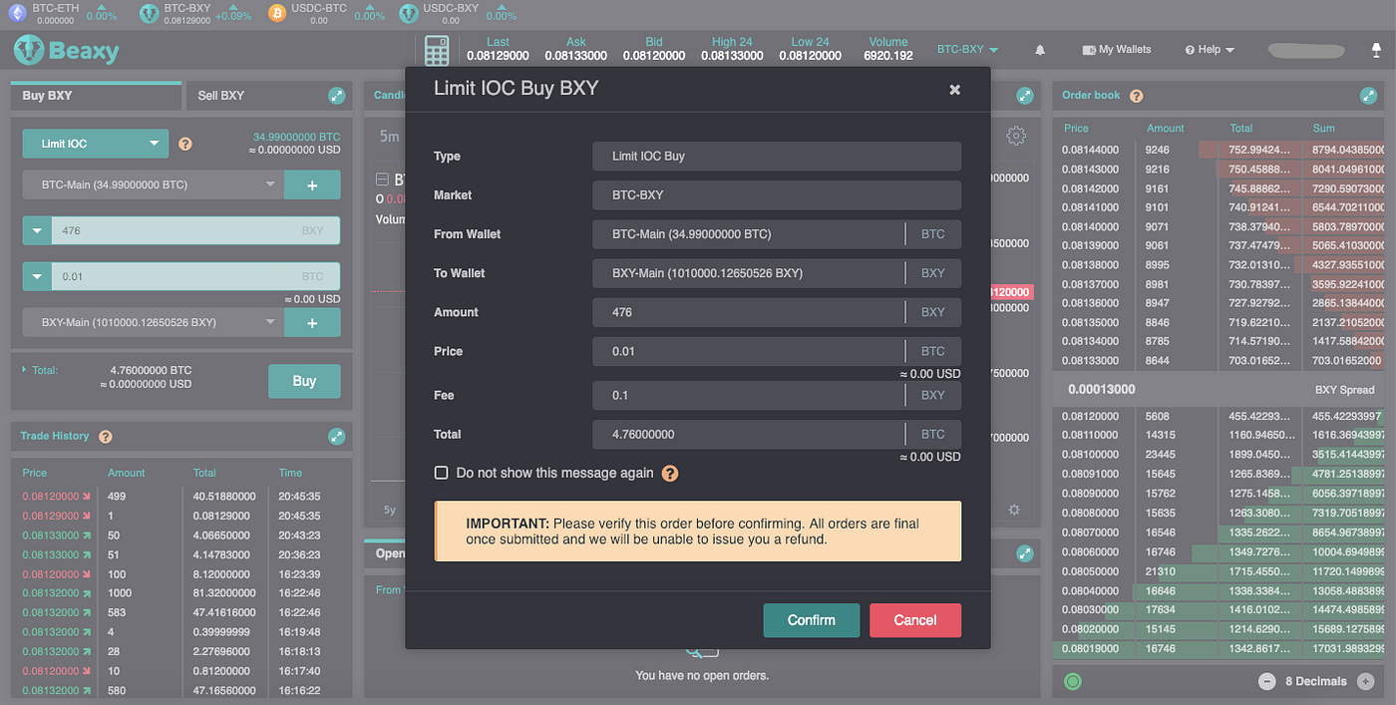Expand the open orders panel
This screenshot has height=705, width=1396.
(x=1024, y=552)
